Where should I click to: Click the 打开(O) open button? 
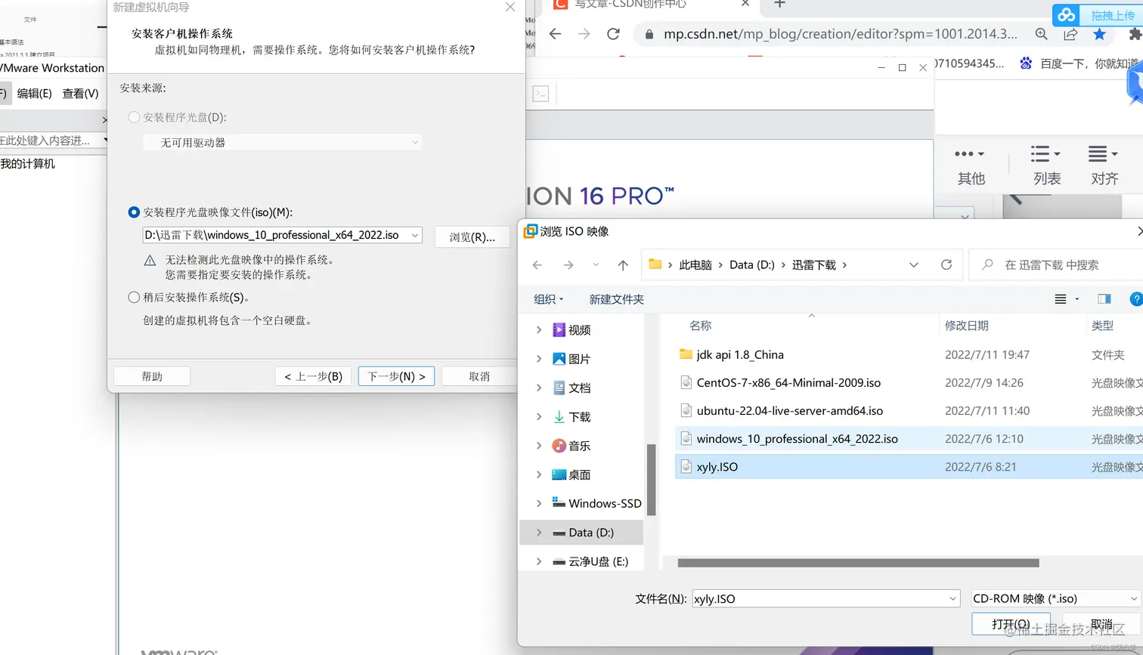pyautogui.click(x=1011, y=624)
